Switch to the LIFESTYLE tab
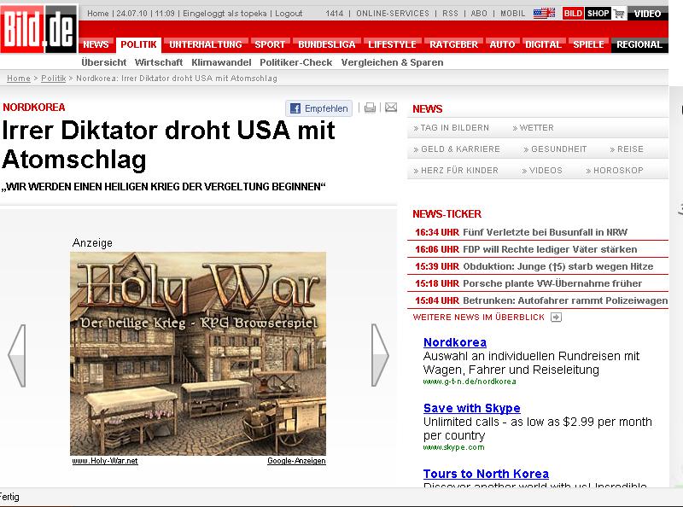This screenshot has height=507, width=683. (392, 44)
